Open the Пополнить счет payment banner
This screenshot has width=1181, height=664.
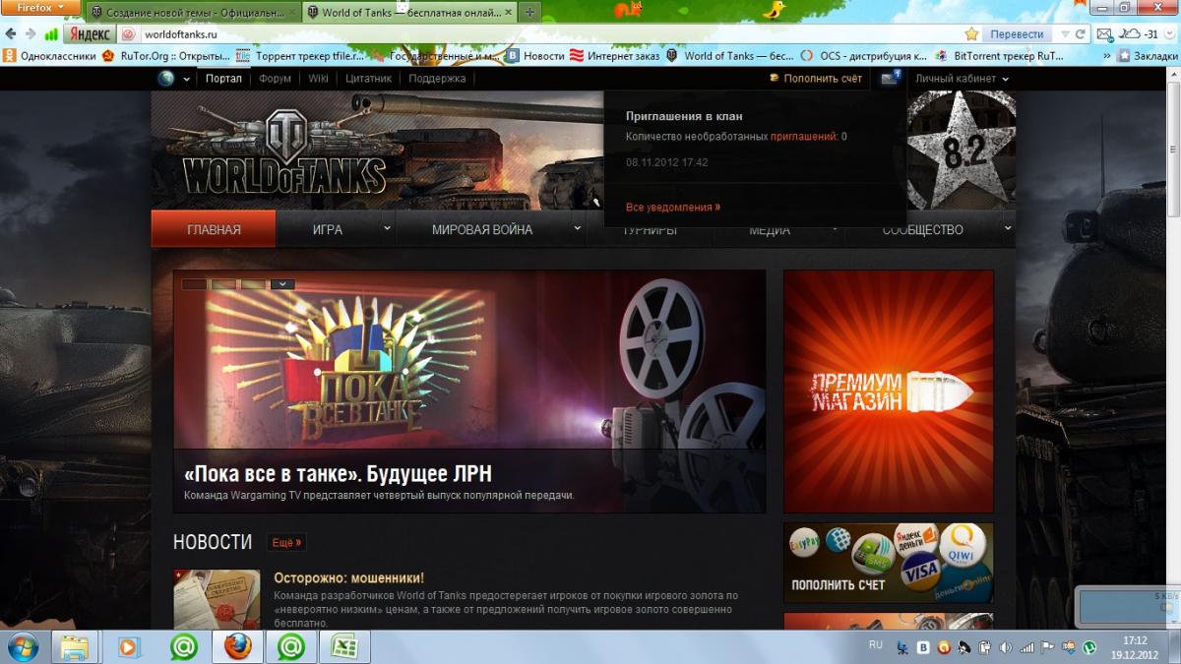click(889, 562)
